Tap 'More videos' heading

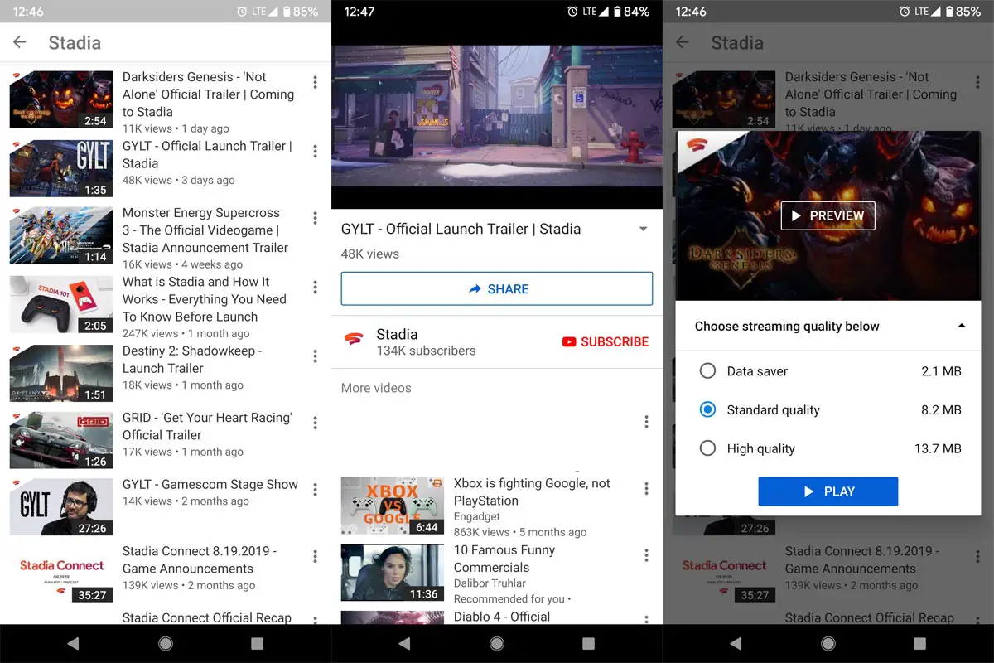click(376, 388)
